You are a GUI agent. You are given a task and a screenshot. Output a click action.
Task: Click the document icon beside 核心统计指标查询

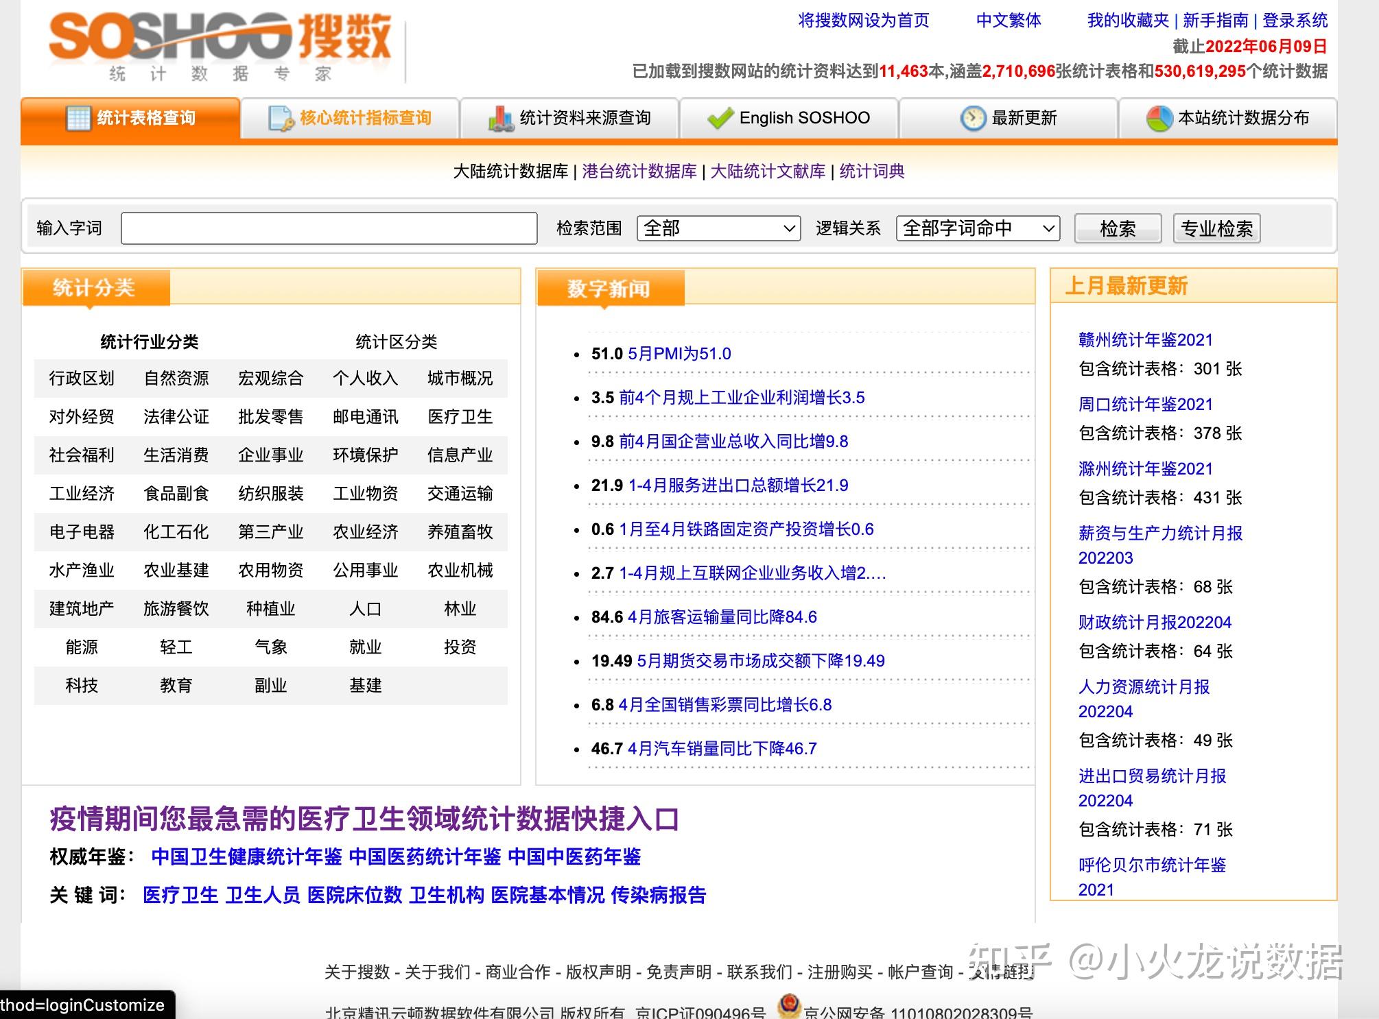(281, 119)
